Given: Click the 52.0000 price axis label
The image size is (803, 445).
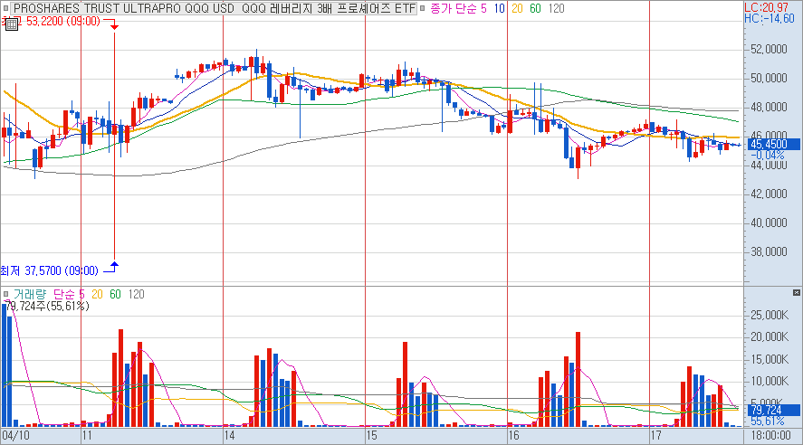Looking at the screenshot, I should click(x=769, y=49).
